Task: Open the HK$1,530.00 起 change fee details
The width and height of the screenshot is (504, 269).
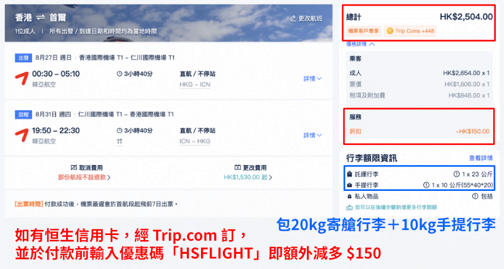Action: pos(248,177)
